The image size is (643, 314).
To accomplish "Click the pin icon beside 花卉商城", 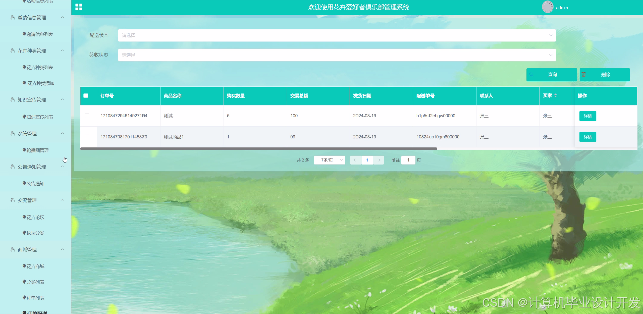I will (24, 266).
